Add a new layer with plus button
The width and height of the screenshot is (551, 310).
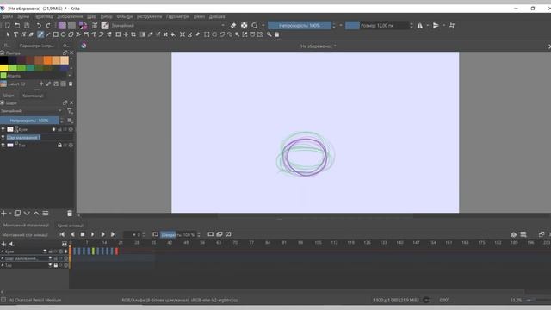(3, 214)
